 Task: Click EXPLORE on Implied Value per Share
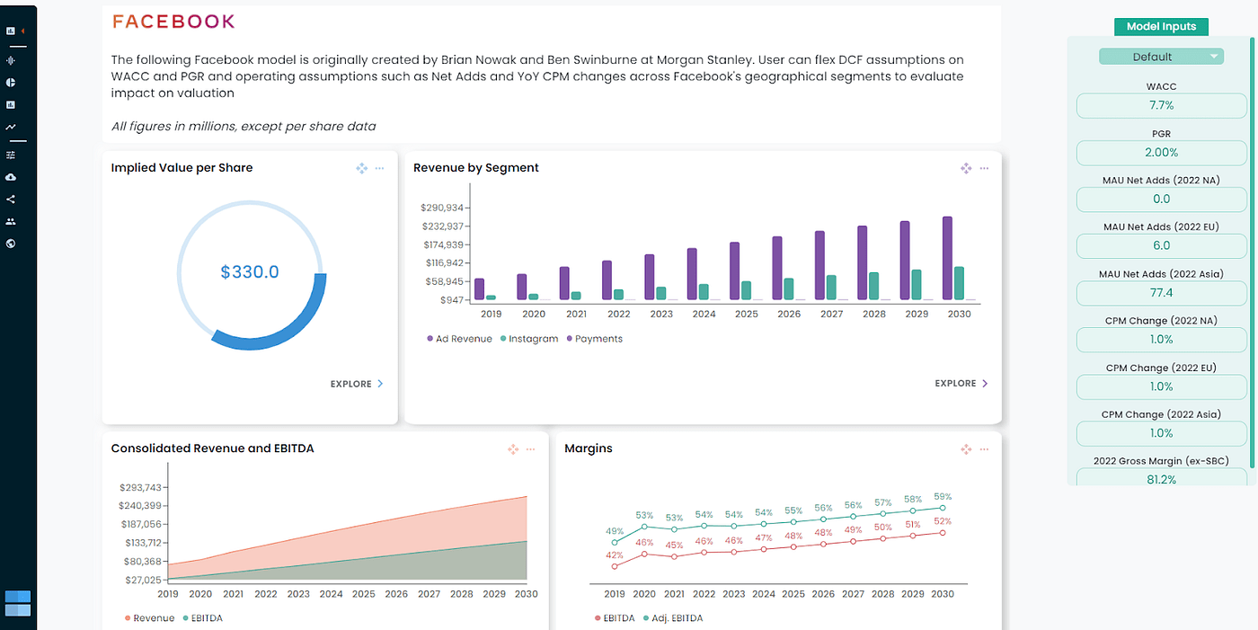(x=356, y=384)
